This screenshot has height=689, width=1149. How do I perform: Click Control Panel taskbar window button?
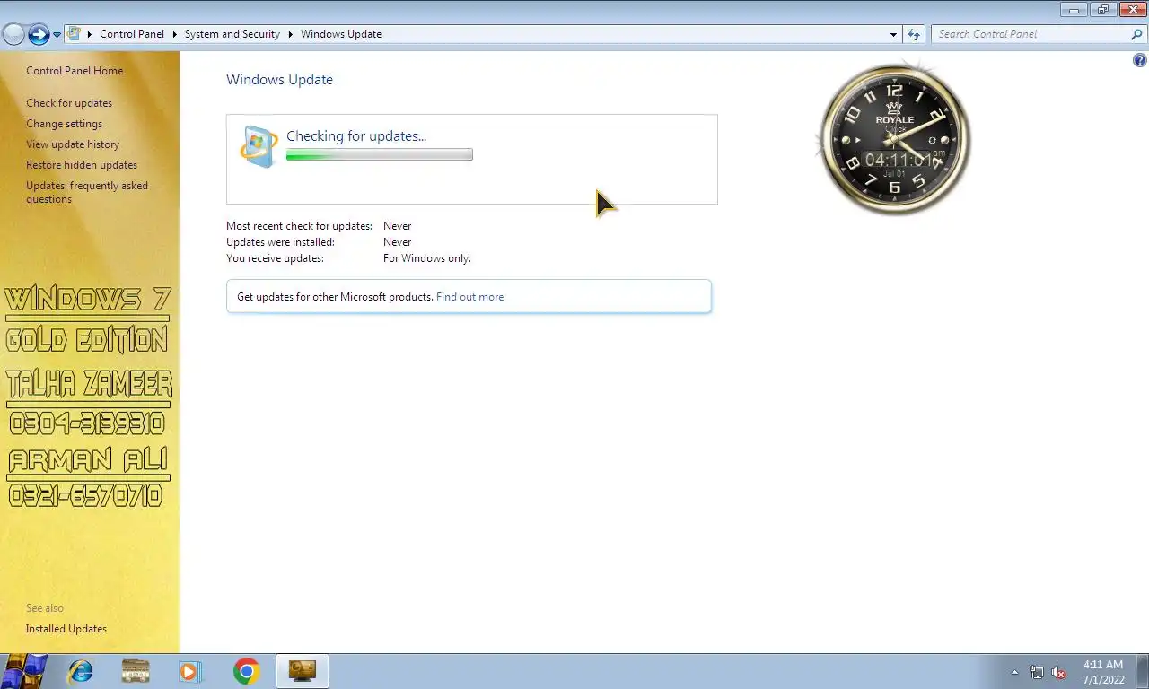tap(303, 671)
